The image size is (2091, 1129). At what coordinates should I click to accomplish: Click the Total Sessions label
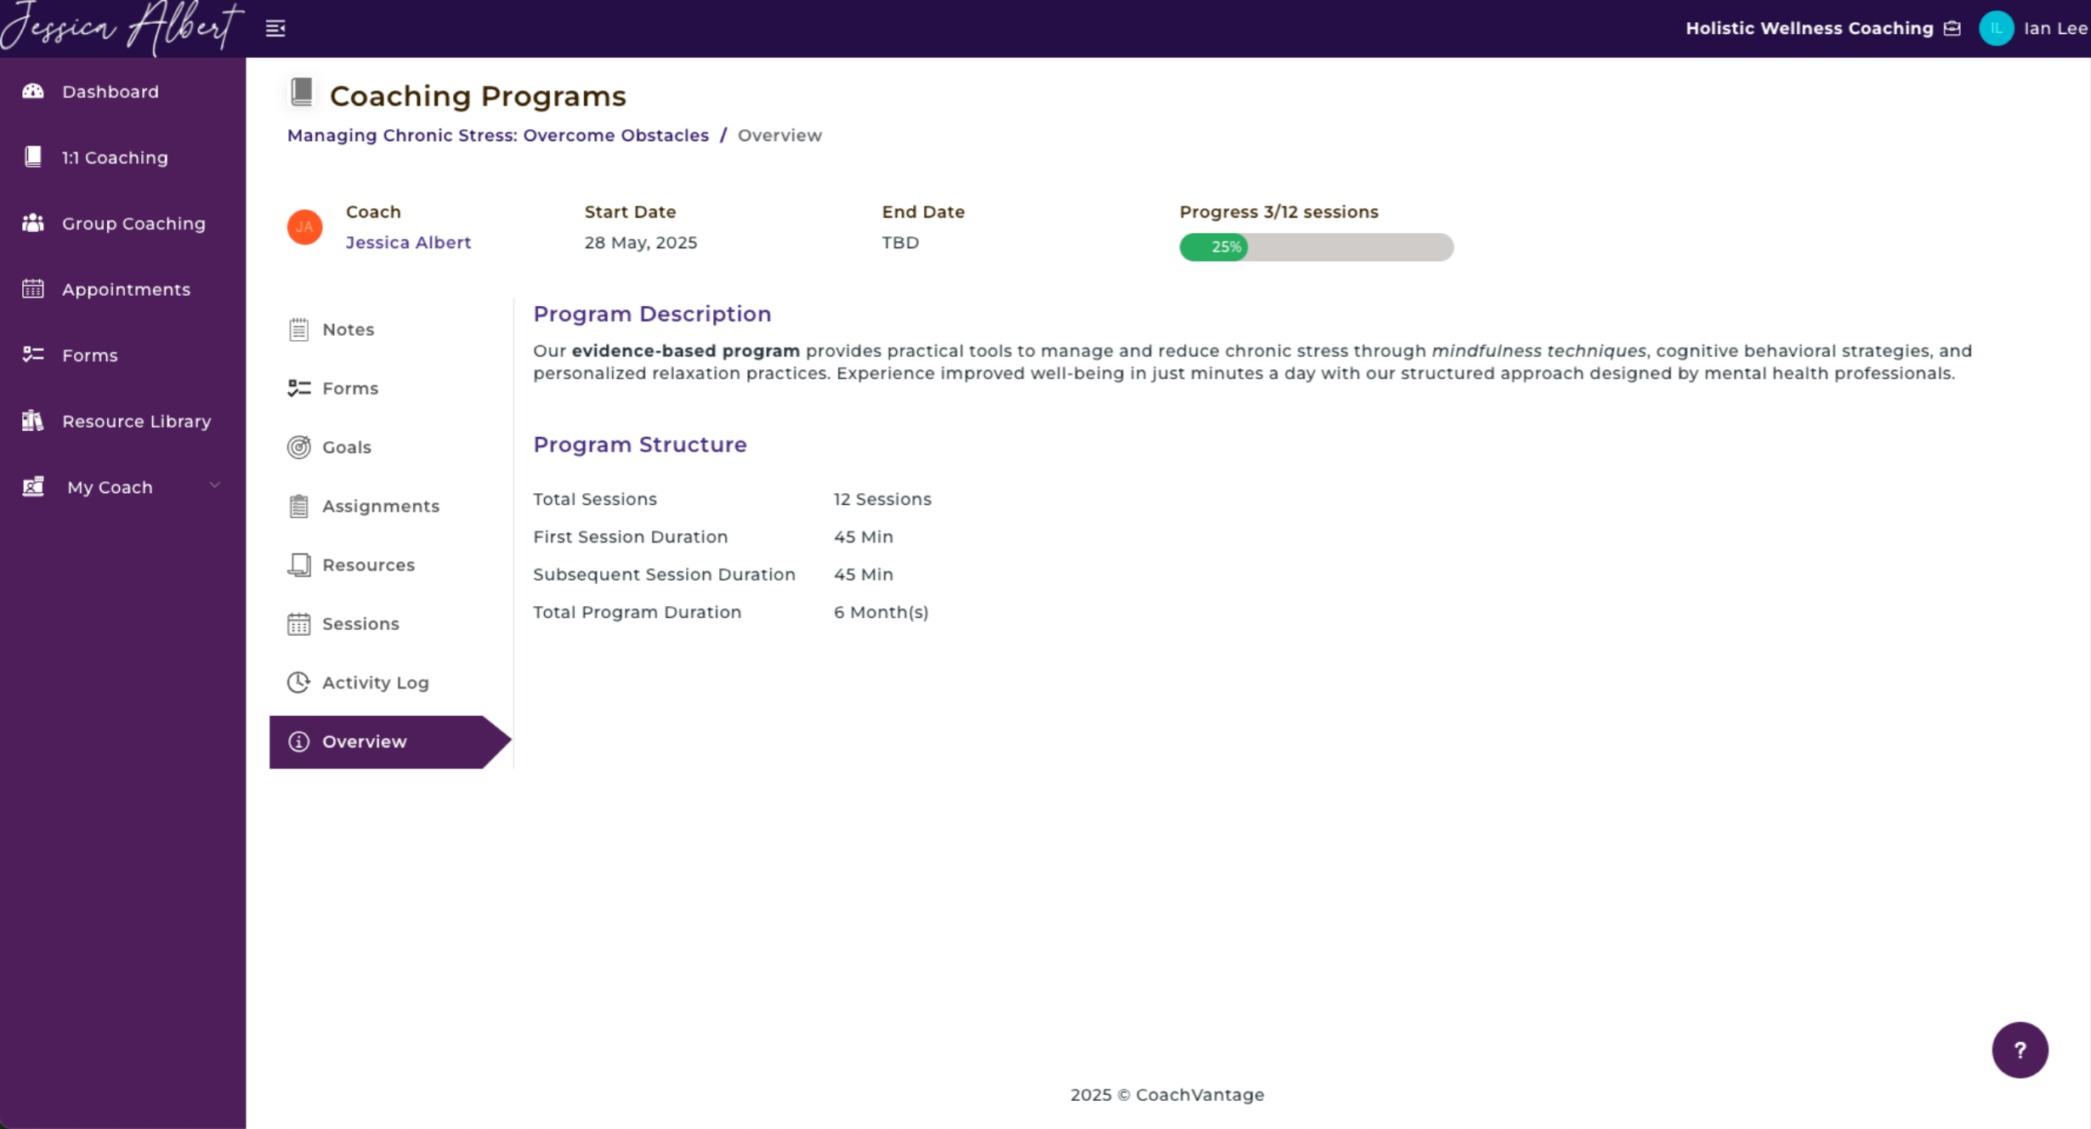[594, 499]
